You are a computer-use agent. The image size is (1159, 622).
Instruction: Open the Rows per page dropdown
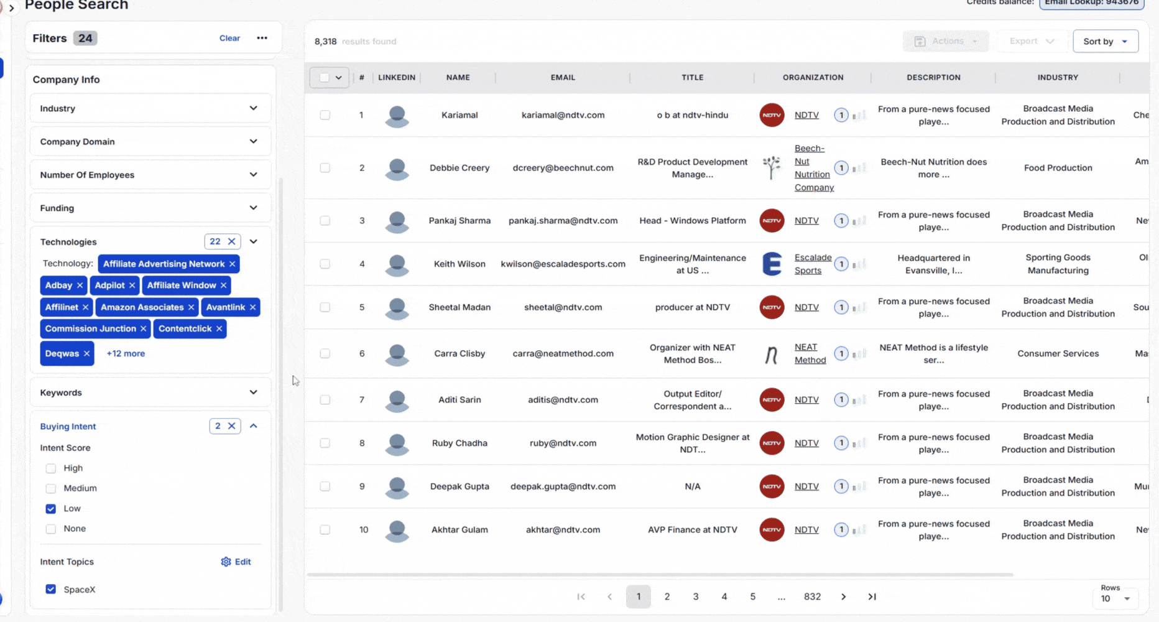1115,598
